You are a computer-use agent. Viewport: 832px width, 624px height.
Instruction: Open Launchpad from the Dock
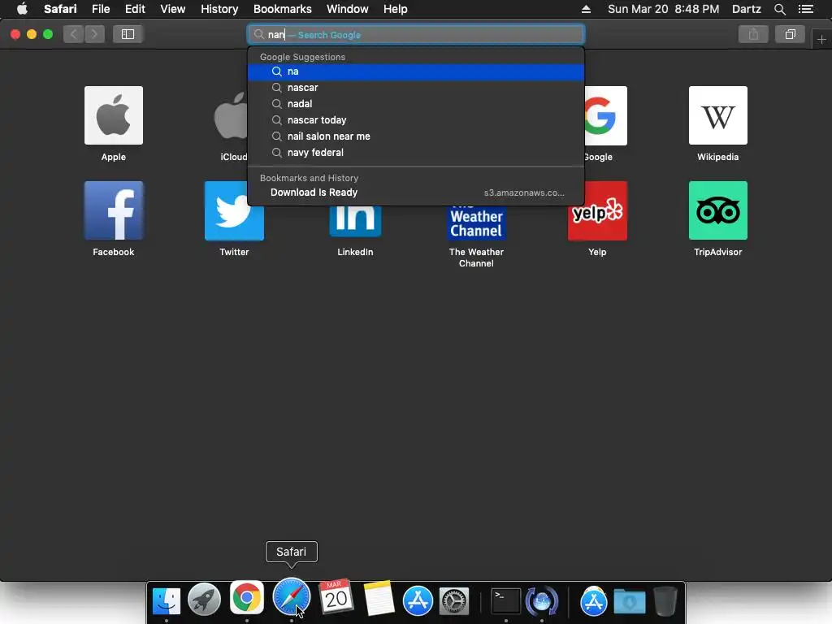pyautogui.click(x=204, y=600)
